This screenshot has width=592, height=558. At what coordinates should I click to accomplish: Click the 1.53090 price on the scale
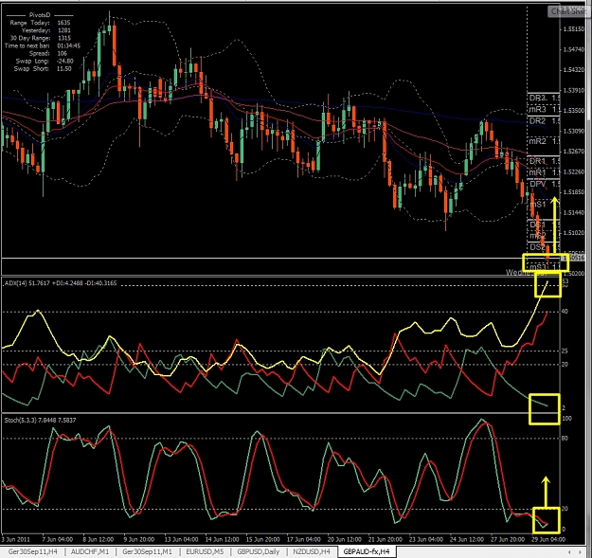click(x=574, y=131)
